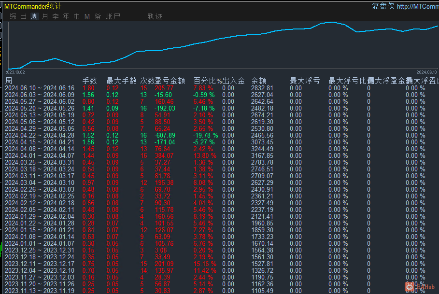Click the 手数 column header

(90, 81)
